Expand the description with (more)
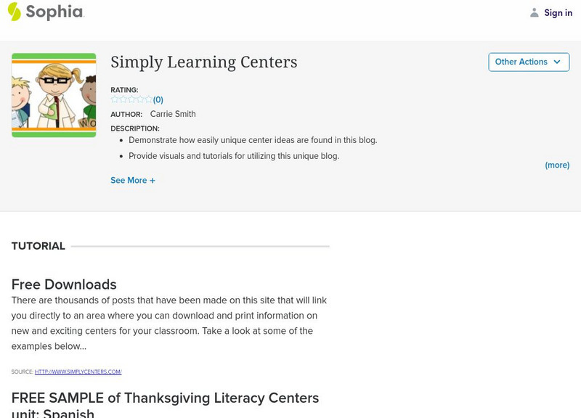581x418 pixels. (x=557, y=165)
